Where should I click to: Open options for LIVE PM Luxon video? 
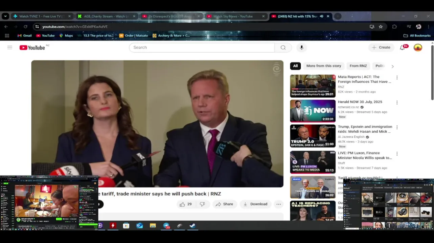tap(397, 154)
